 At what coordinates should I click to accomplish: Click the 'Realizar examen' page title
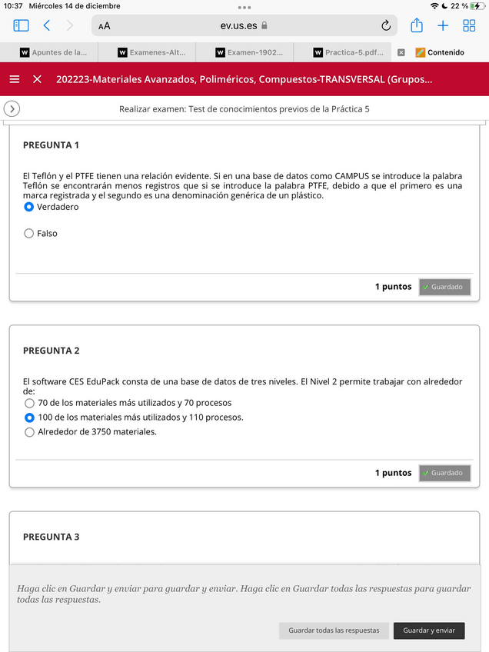(x=244, y=109)
